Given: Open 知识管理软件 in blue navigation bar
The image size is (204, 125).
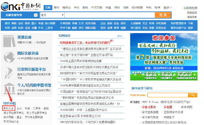Looking at the screenshot, I should tap(178, 23).
